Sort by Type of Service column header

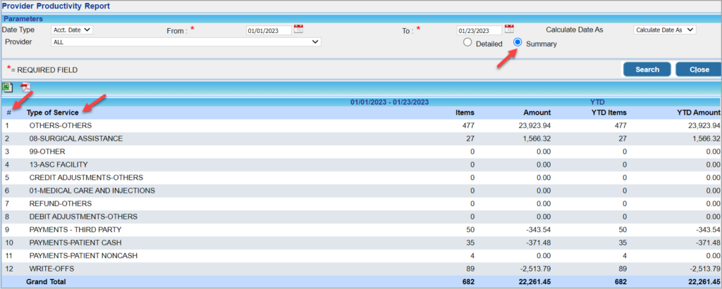tap(52, 113)
